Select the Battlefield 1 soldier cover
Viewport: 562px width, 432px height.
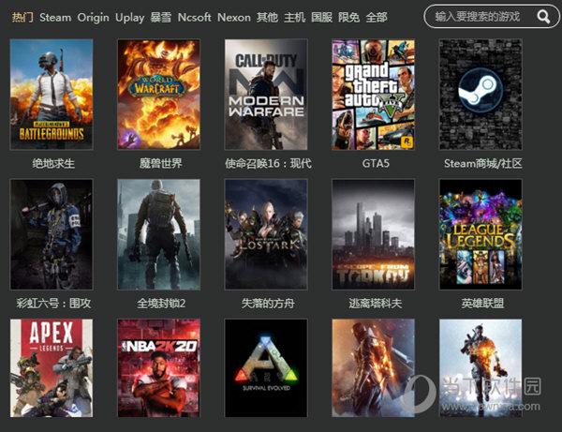[x=373, y=368]
